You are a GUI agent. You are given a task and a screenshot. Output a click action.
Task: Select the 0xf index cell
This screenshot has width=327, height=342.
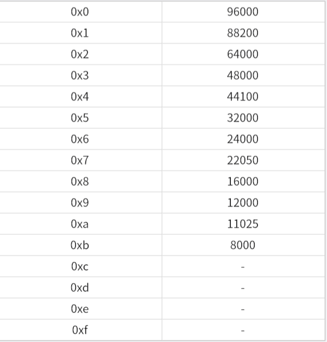pyautogui.click(x=79, y=330)
